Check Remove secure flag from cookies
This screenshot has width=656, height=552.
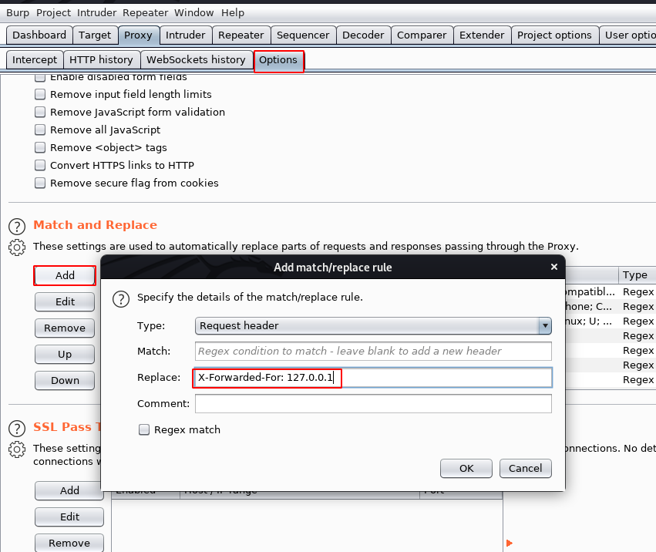pos(40,183)
